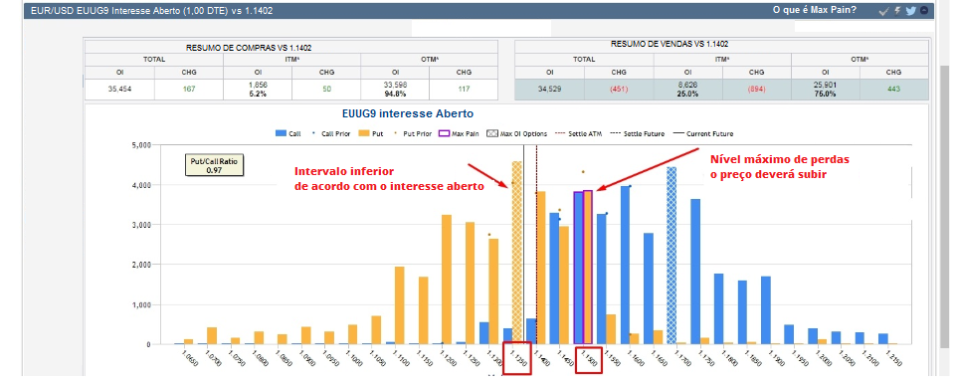Click TOTAL header in the compras table
956x384 pixels.
click(154, 60)
